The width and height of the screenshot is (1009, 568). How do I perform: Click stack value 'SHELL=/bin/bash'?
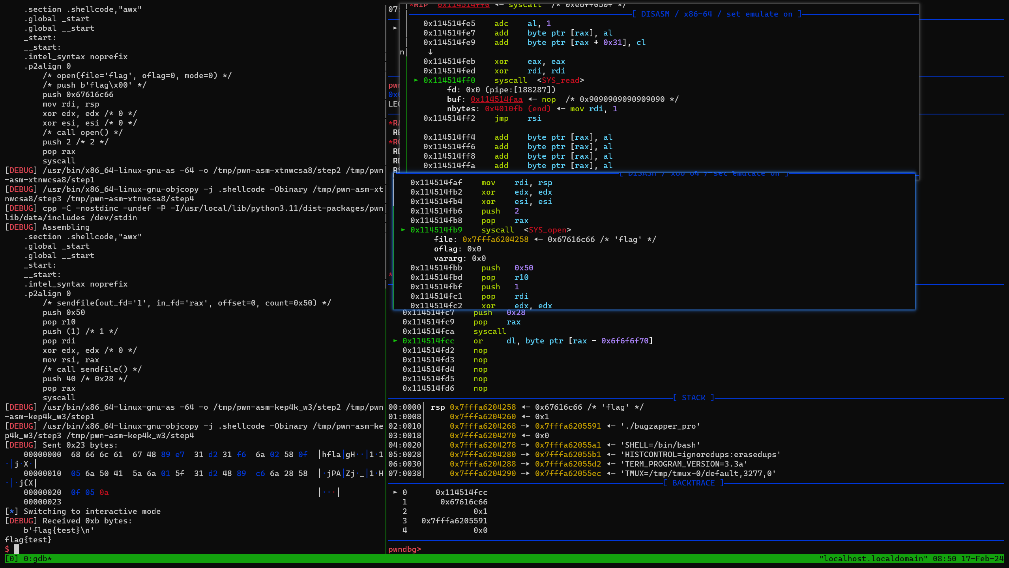coord(661,445)
